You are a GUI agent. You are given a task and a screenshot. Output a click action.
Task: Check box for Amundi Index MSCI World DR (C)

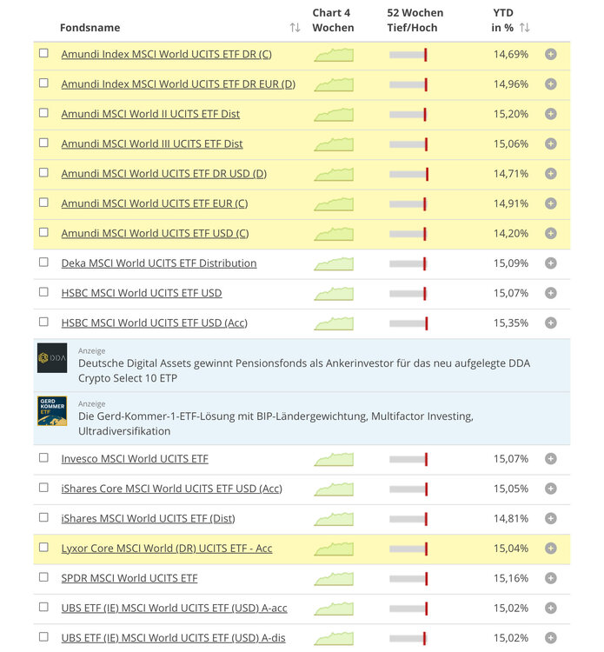tap(43, 53)
